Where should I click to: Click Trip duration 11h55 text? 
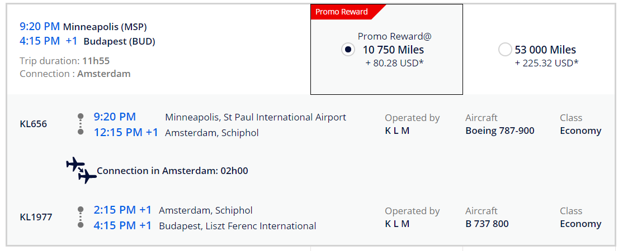pyautogui.click(x=64, y=61)
